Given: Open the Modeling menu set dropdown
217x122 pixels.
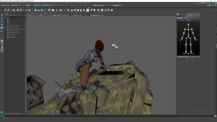Looking at the screenshot, I should pos(5,5).
